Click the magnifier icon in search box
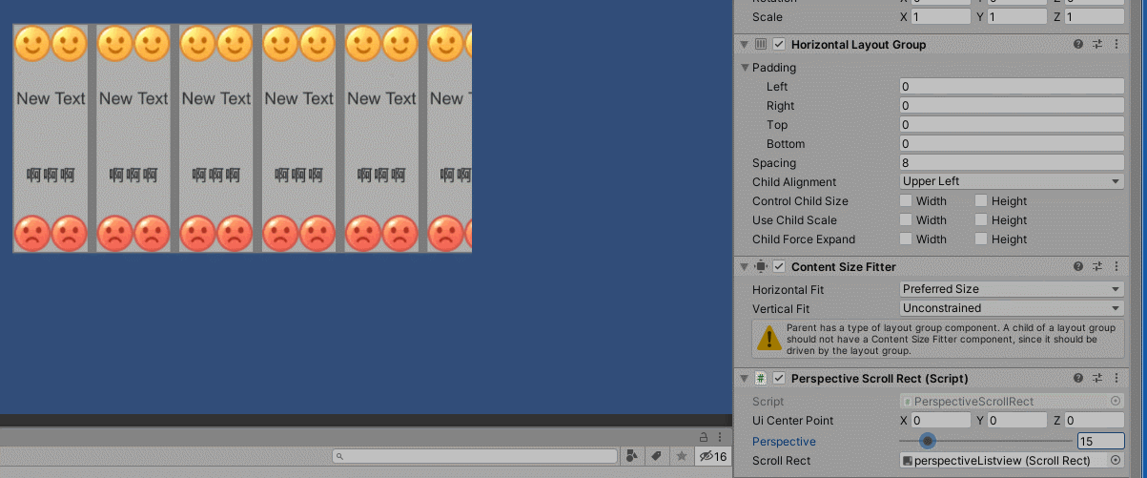1147x478 pixels. [340, 457]
